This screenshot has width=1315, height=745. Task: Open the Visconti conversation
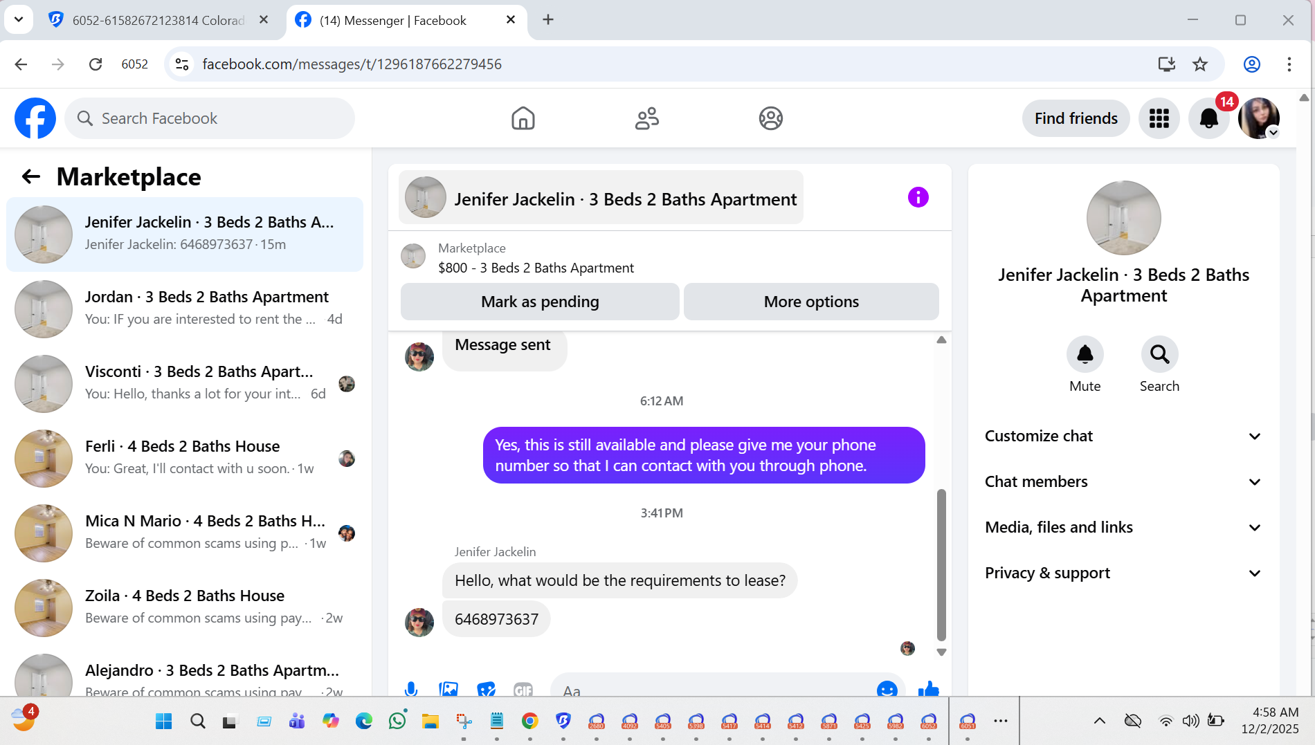[185, 384]
